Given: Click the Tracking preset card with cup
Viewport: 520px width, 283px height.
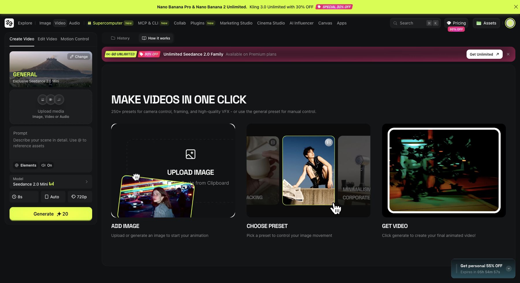Looking at the screenshot, I should coord(263,170).
